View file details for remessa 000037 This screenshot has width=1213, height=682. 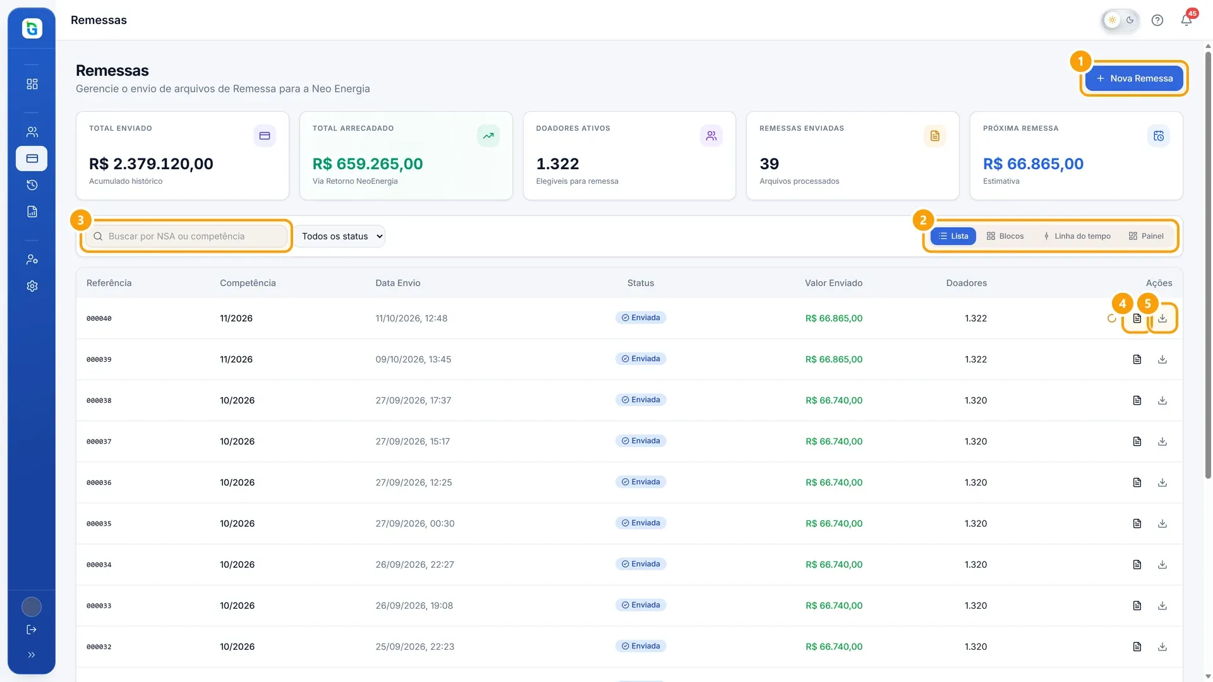pyautogui.click(x=1137, y=441)
